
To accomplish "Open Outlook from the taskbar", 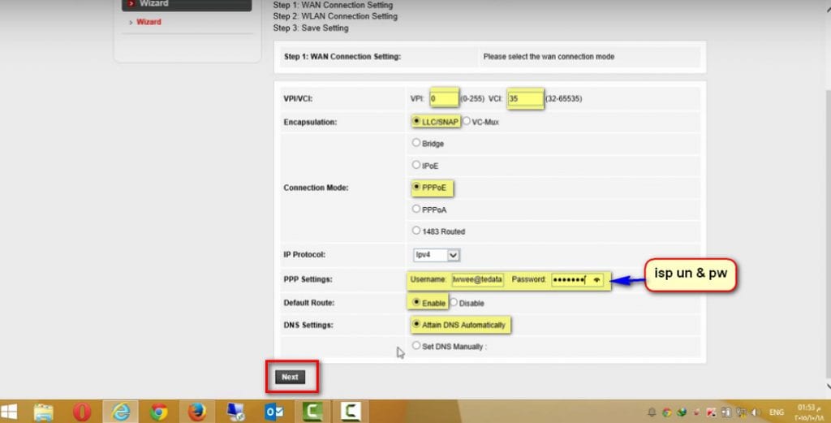I will point(274,412).
